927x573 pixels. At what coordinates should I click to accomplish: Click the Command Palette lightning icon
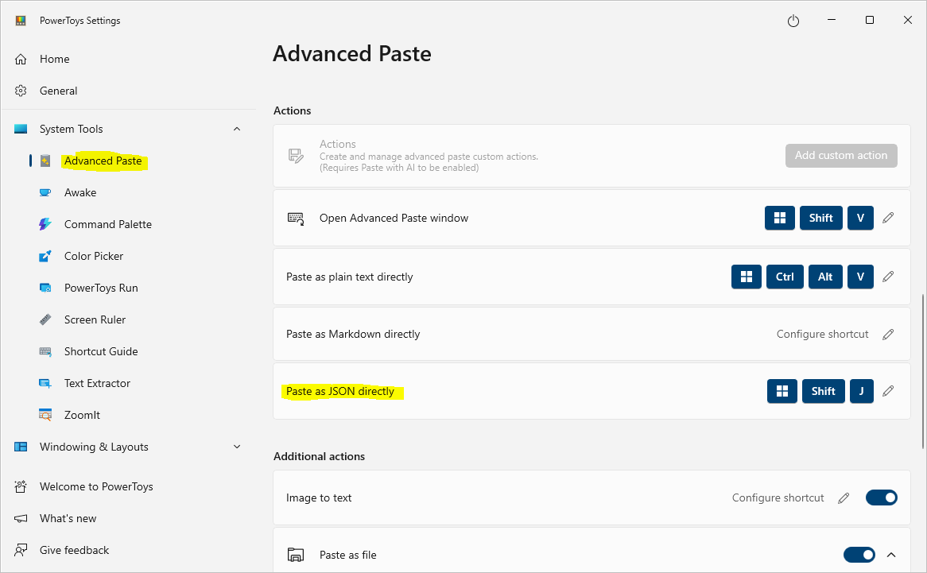coord(45,224)
